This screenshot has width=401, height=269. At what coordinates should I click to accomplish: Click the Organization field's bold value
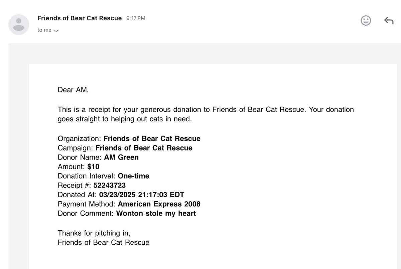pos(152,139)
